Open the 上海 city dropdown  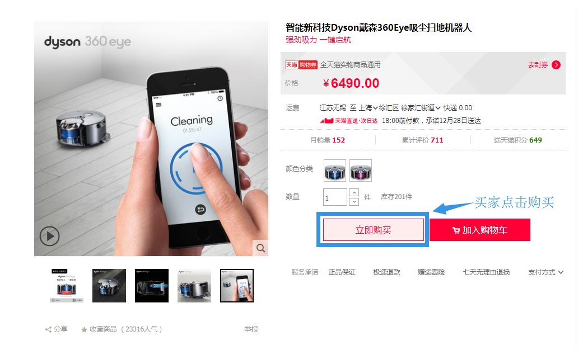(x=368, y=108)
